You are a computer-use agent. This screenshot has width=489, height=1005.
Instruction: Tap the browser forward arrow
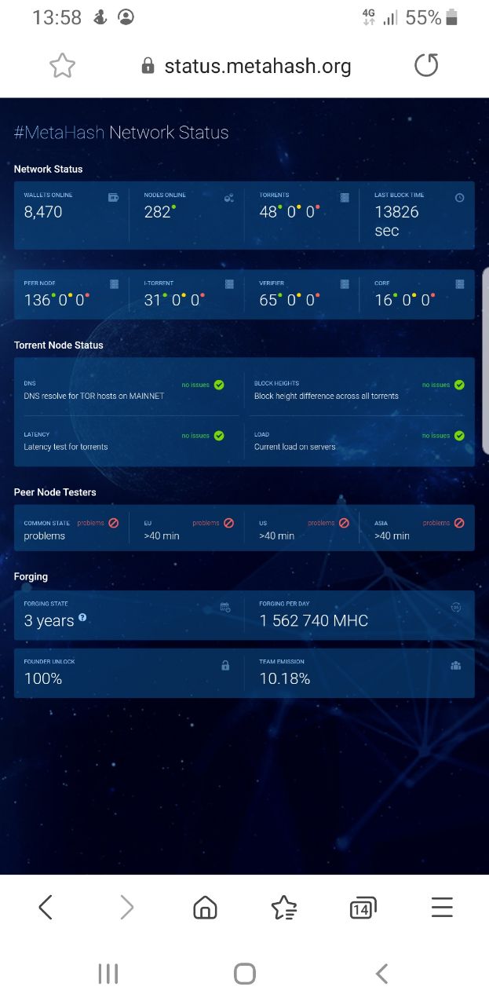pyautogui.click(x=126, y=908)
